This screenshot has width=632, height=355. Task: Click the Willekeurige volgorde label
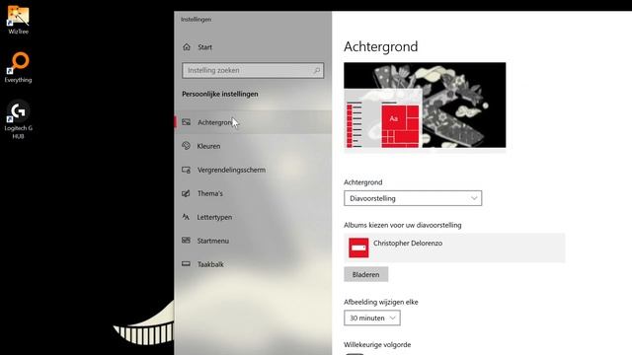[377, 344]
